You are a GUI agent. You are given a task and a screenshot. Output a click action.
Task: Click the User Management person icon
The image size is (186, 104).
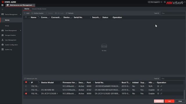pos(3,40)
